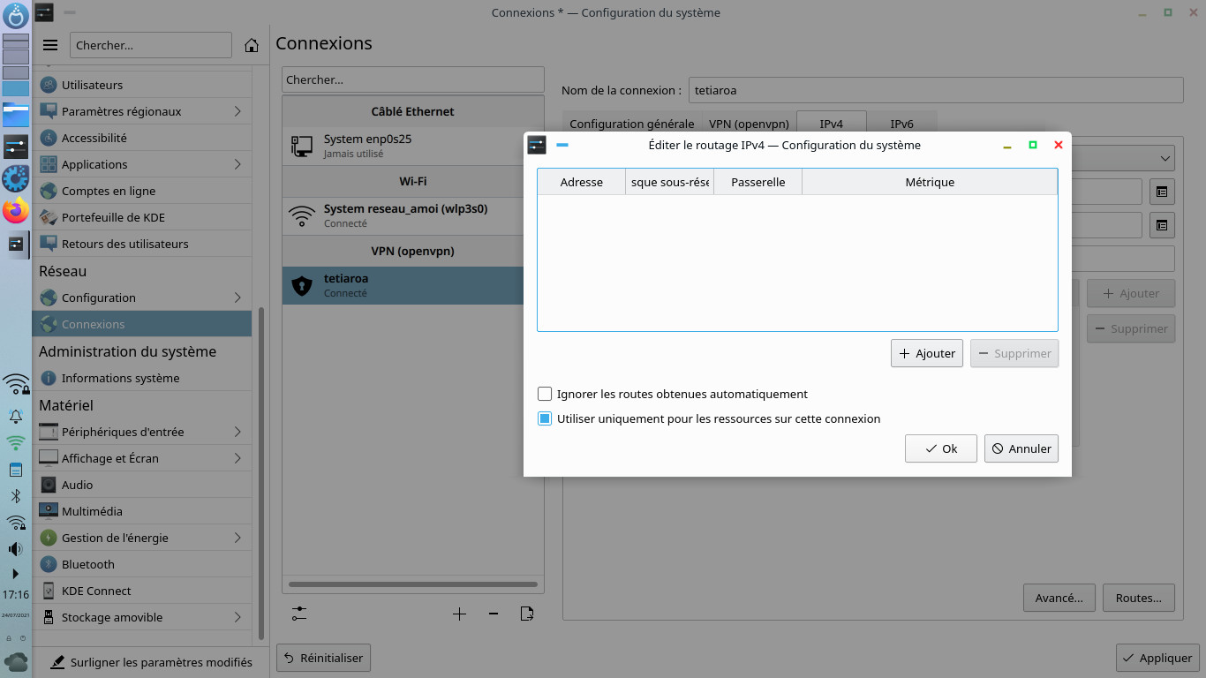Cancel the IPv4 routing dialog
This screenshot has height=678, width=1206.
[x=1021, y=448]
